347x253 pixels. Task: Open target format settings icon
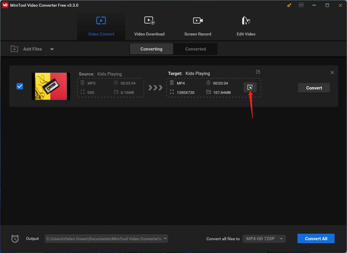pos(250,87)
